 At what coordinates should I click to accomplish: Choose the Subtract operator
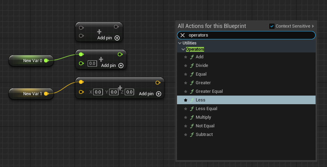(x=246, y=135)
